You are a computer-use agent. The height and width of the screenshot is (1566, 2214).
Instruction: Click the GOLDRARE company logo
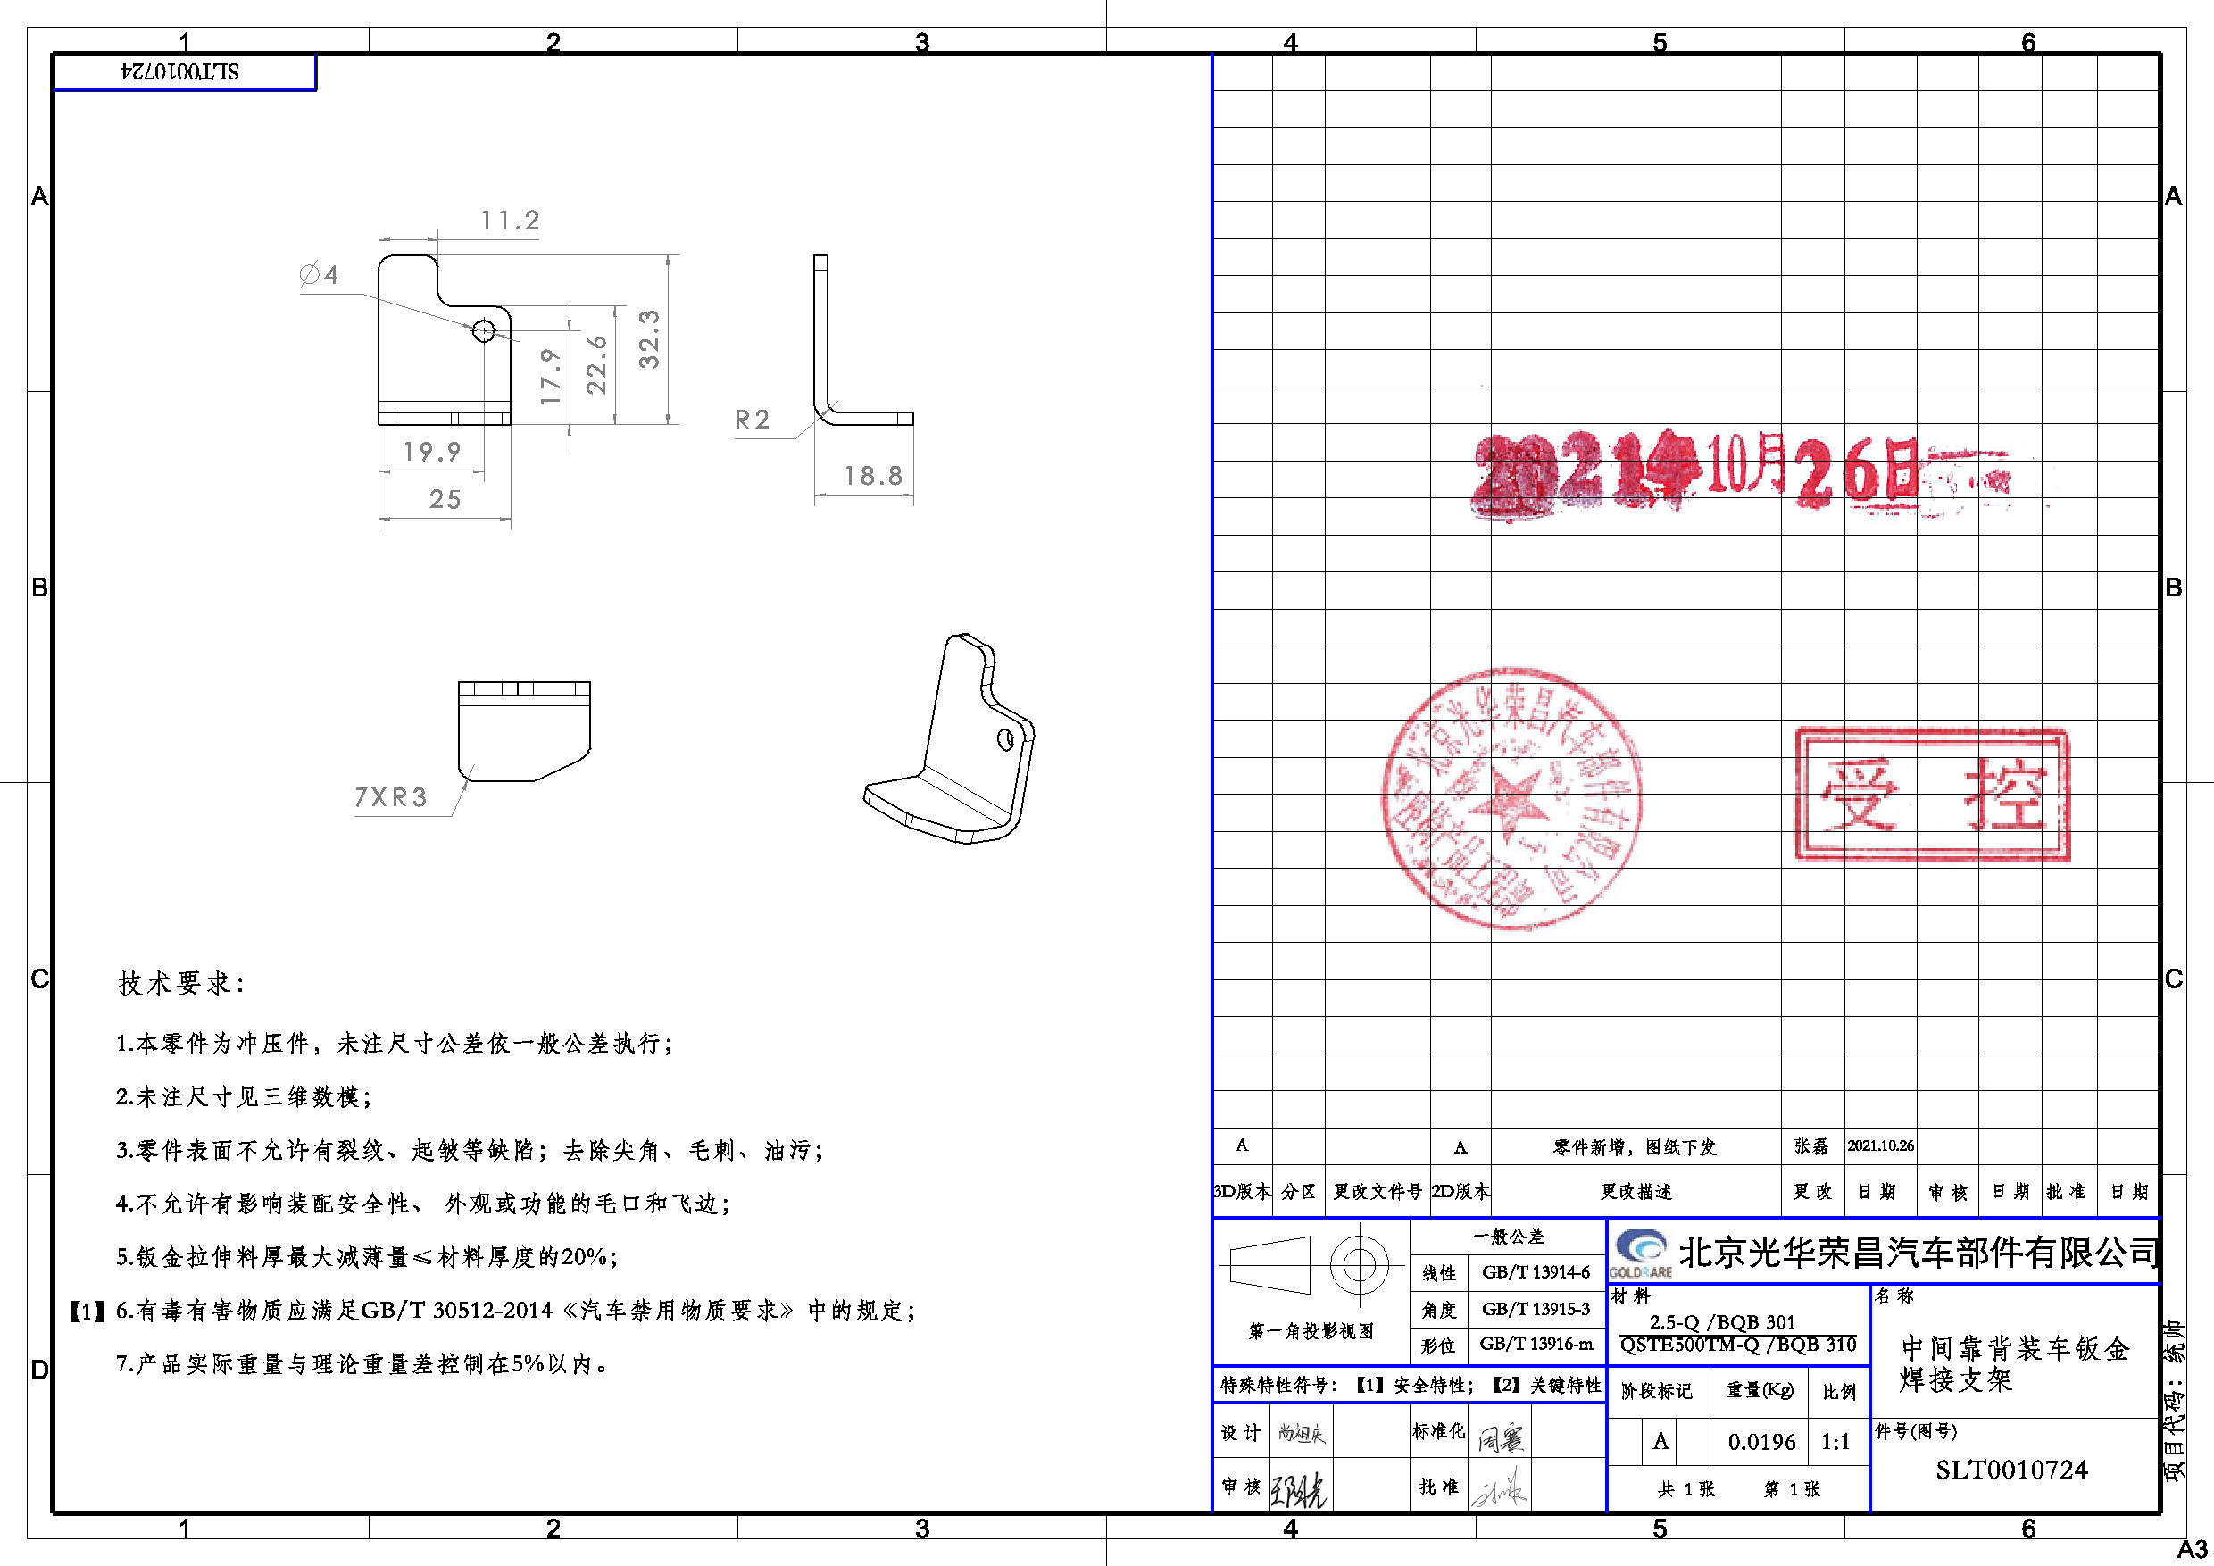pos(1640,1254)
